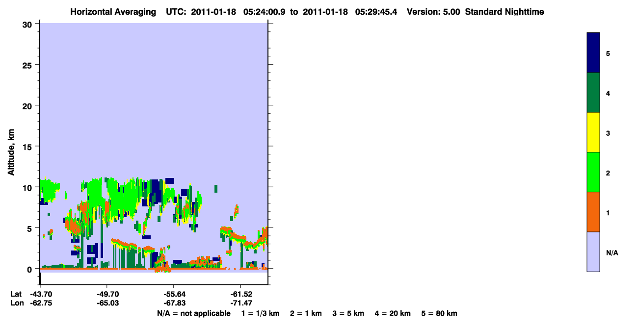The height and width of the screenshot is (327, 638).
Task: Click 'N/A = not applicable' legend text
Action: (x=194, y=313)
